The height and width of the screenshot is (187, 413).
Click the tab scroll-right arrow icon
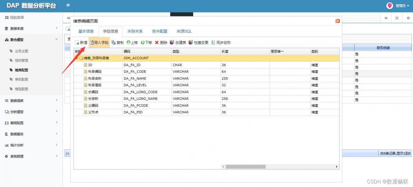[386, 18]
